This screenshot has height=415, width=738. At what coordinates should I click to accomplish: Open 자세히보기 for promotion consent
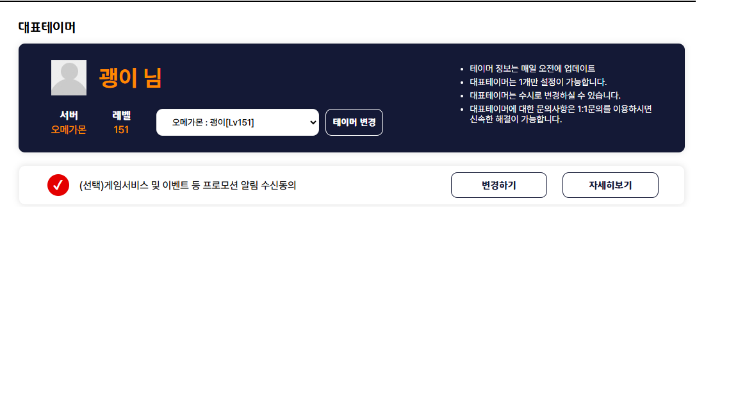click(611, 185)
